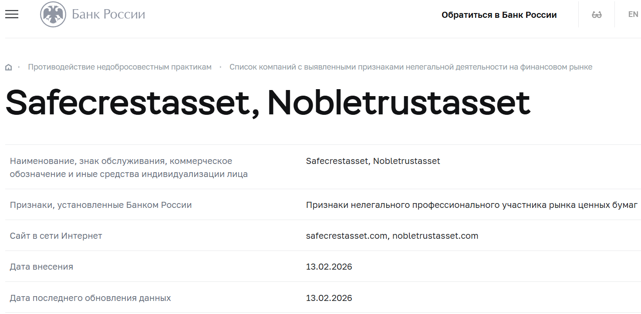This screenshot has height=314, width=641.
Task: Follow the nobletrustasset.com link
Action: [x=435, y=235]
